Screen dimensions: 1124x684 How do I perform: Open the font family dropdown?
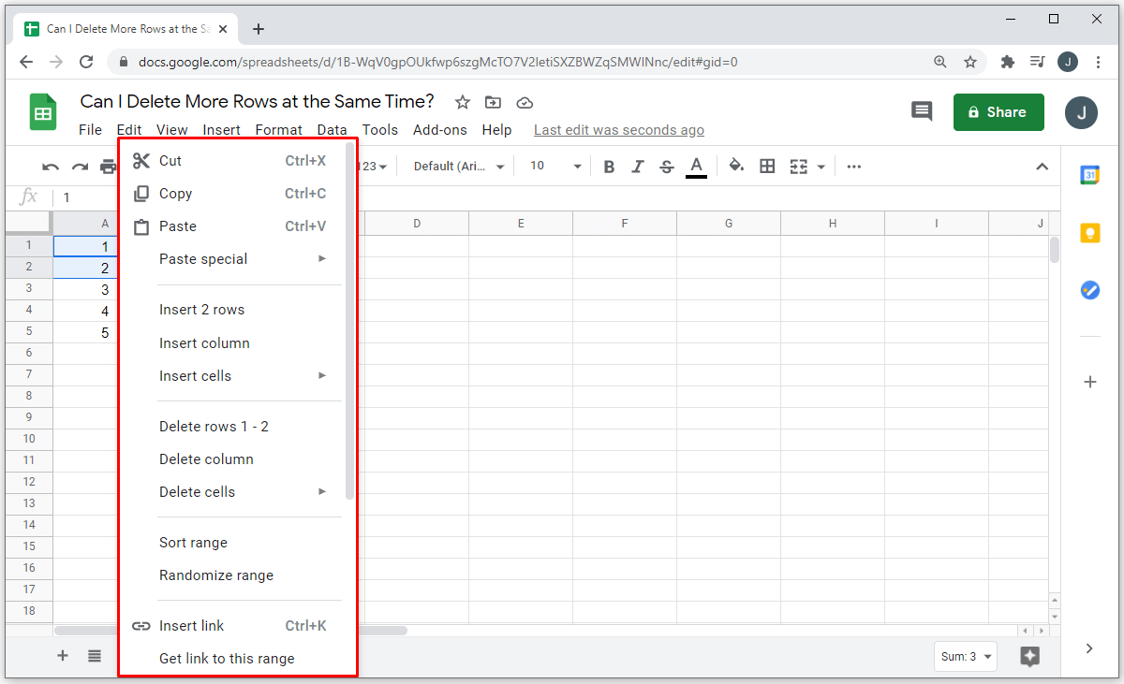(x=459, y=167)
